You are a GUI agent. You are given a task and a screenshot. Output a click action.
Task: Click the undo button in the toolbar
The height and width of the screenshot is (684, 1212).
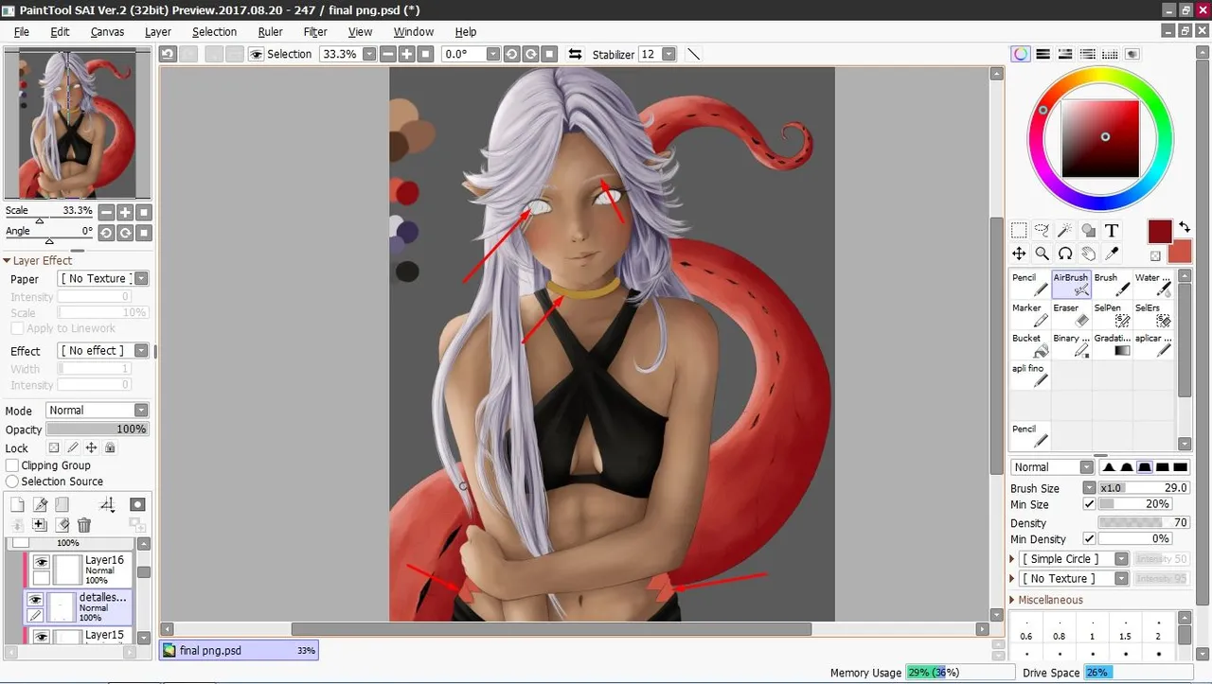tap(168, 54)
